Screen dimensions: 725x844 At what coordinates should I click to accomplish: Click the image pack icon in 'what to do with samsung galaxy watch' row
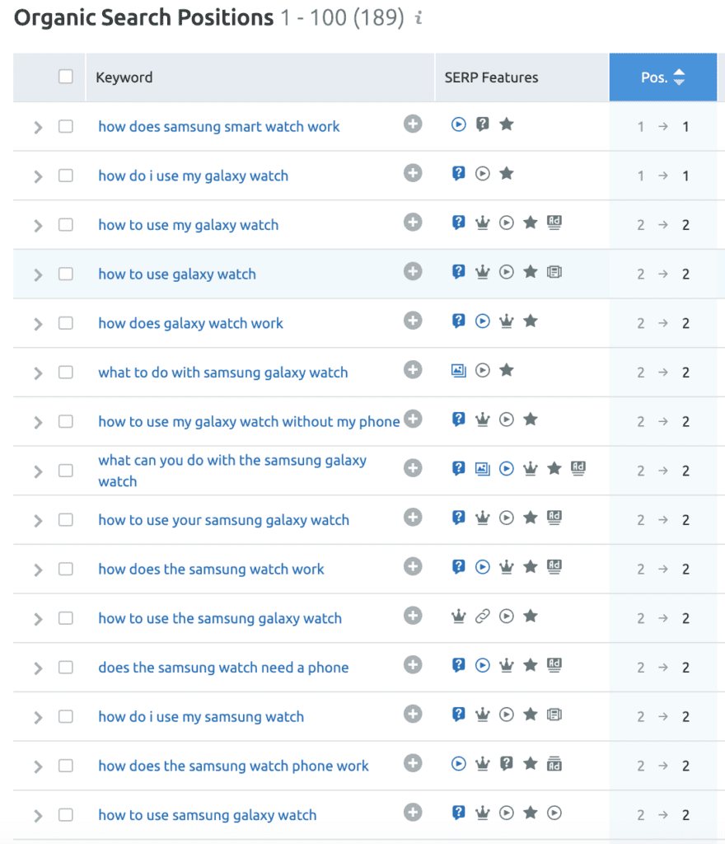coord(458,370)
